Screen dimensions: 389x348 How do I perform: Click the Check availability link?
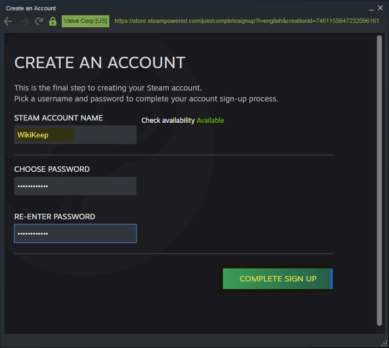168,121
